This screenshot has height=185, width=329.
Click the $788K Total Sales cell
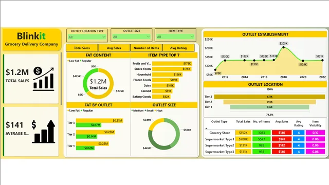(x=243, y=139)
